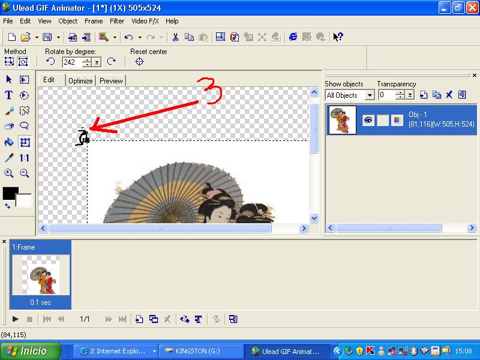Viewport: 480px width, 360px height.
Task: Select the Text tool
Action: pos(9,95)
